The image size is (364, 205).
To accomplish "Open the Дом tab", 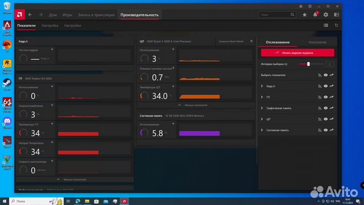I will (53, 15).
